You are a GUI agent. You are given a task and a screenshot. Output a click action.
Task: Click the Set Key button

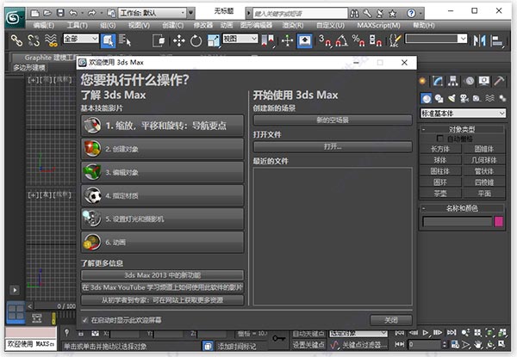point(308,344)
